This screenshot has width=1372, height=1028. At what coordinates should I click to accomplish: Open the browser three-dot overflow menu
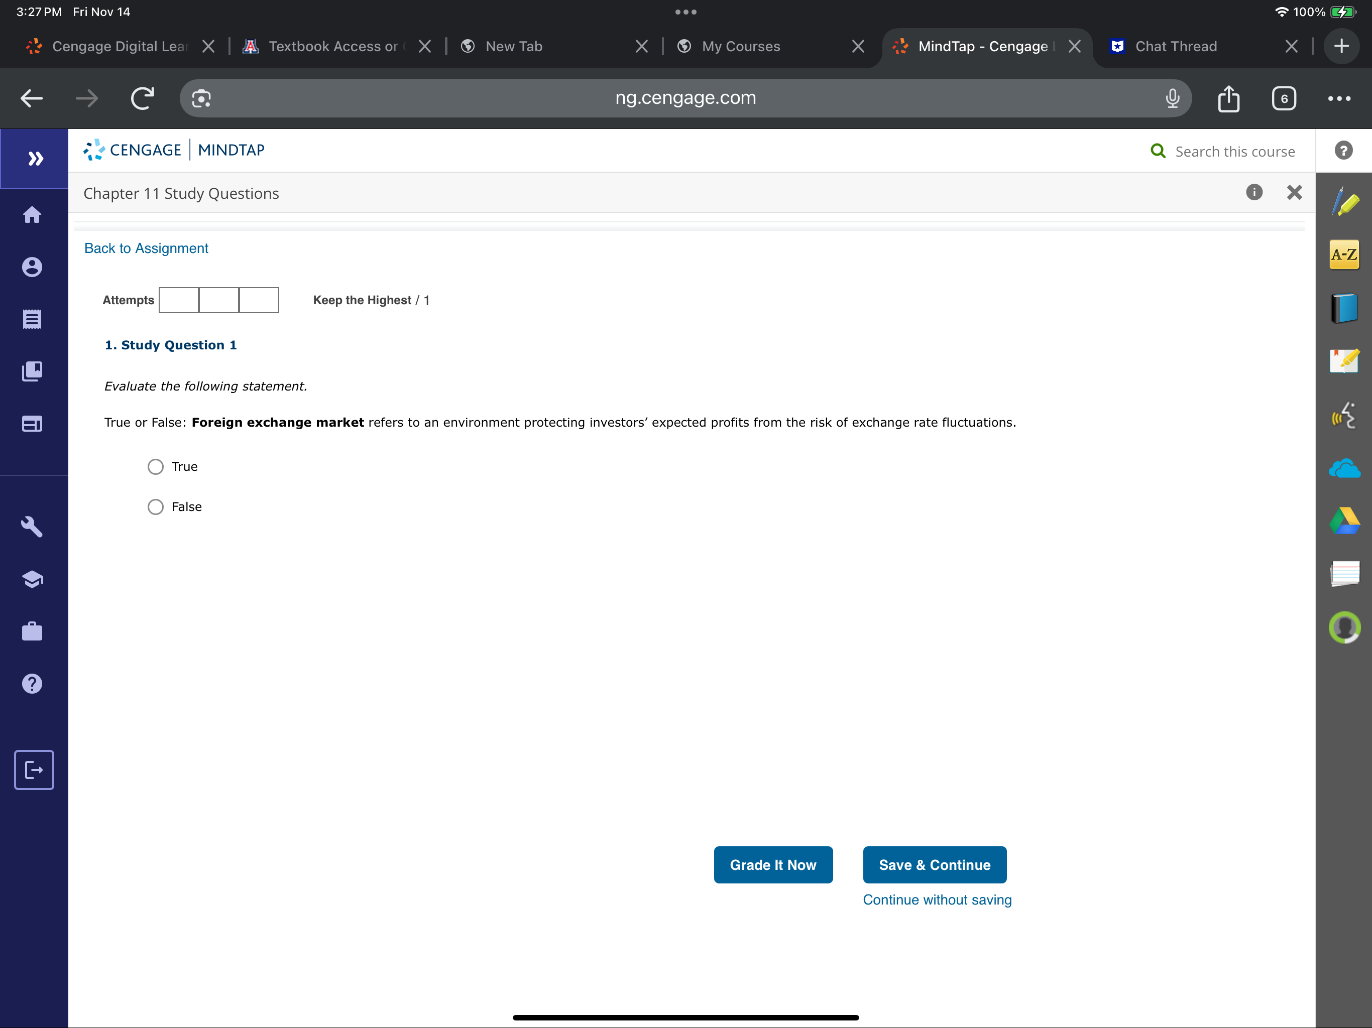click(x=1338, y=98)
